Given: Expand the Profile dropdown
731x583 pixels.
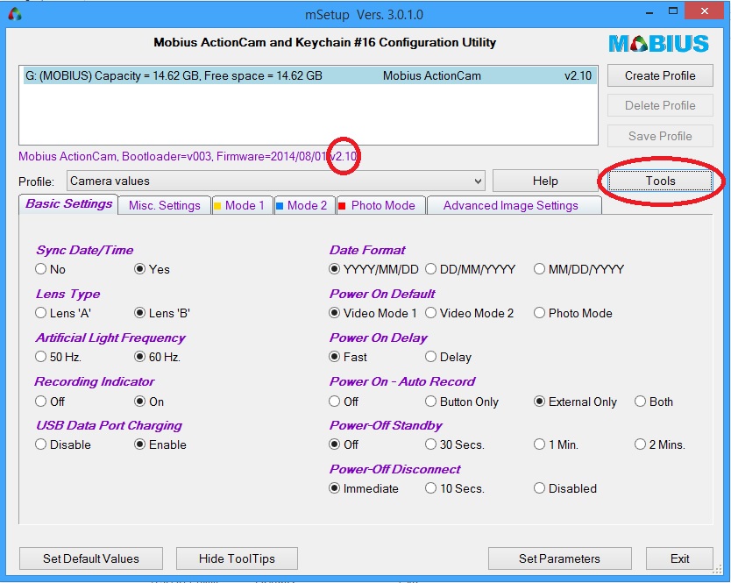Looking at the screenshot, I should point(478,181).
